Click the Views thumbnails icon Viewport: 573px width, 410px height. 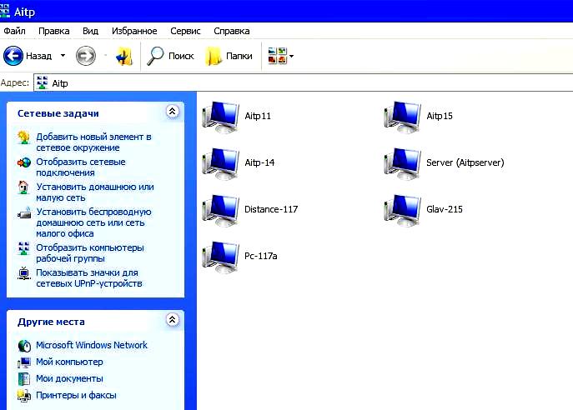tap(278, 56)
